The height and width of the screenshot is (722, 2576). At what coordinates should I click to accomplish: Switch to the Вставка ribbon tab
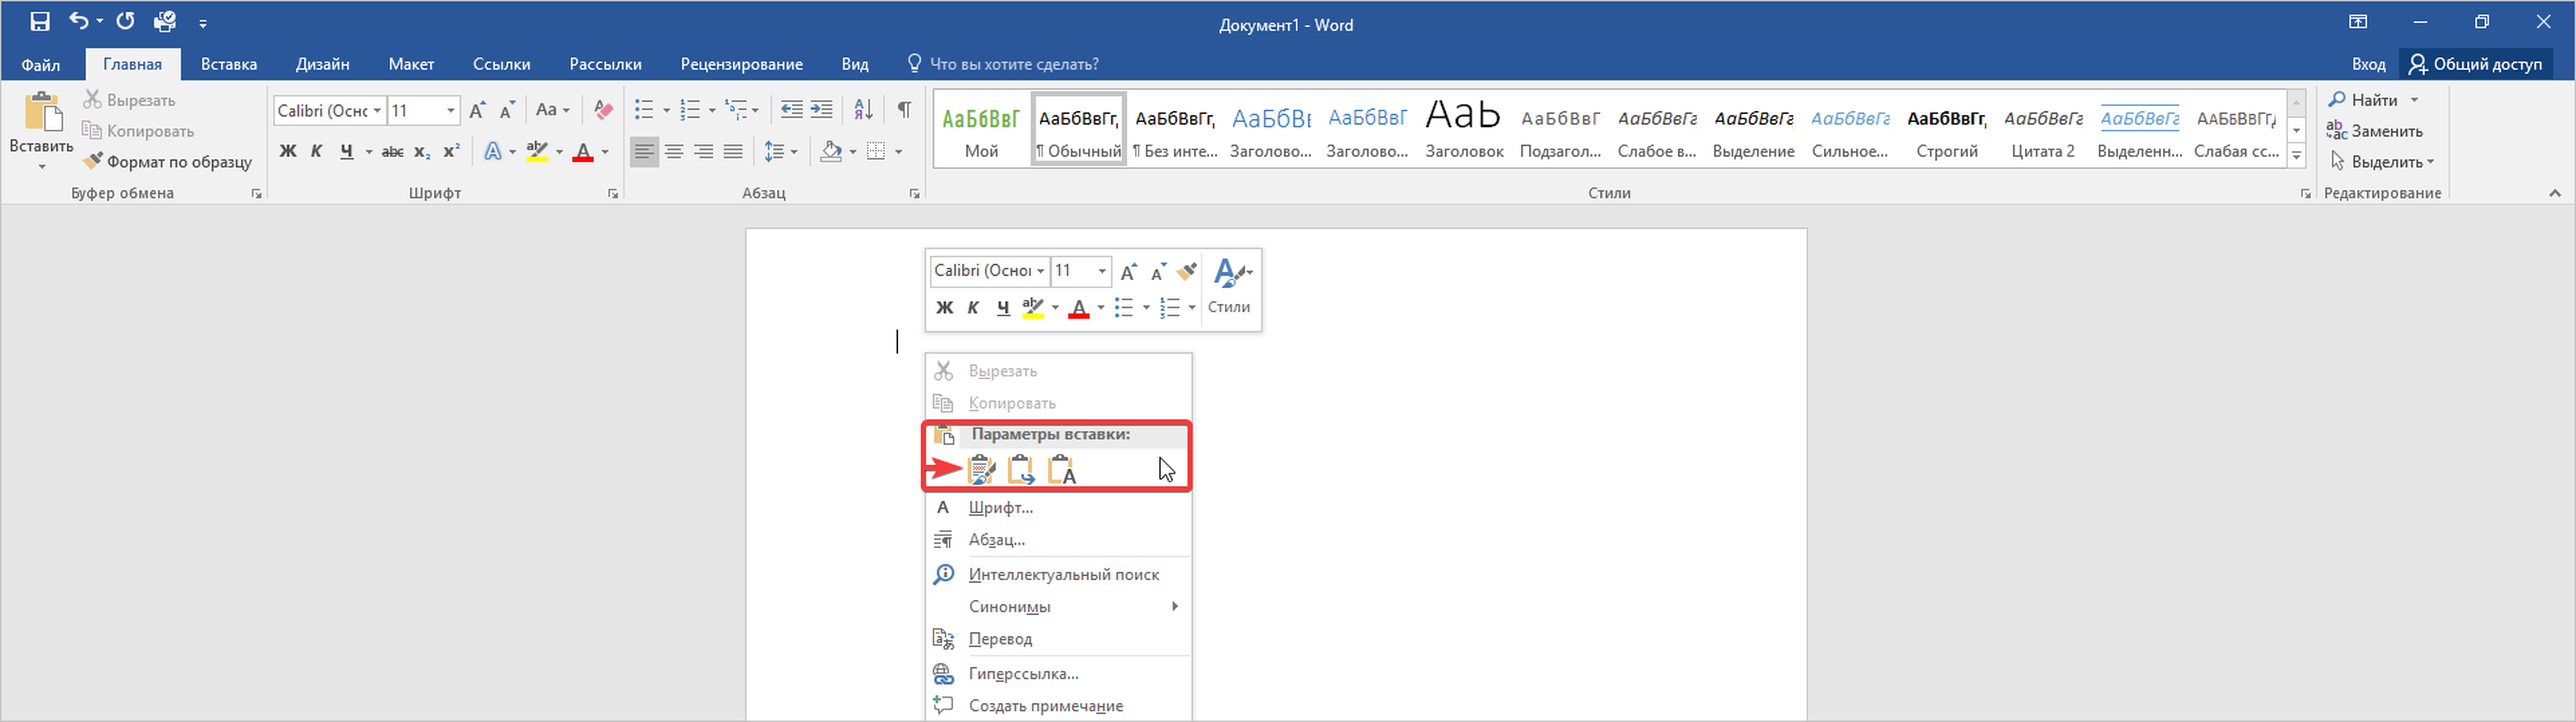(x=228, y=64)
